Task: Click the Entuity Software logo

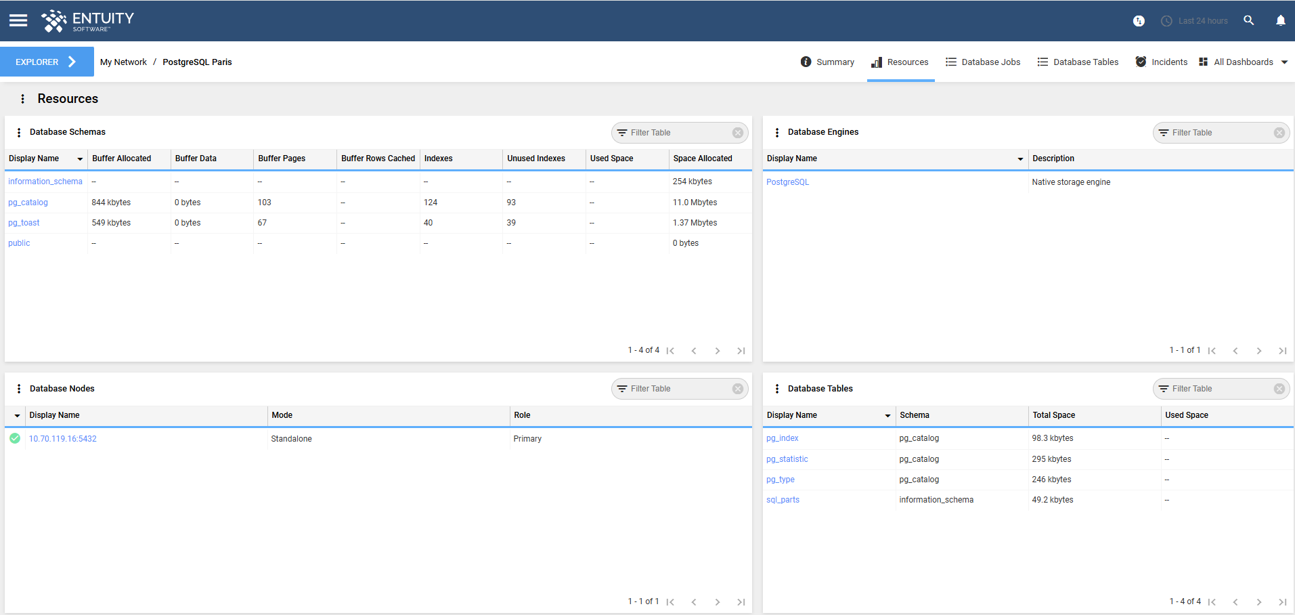Action: click(87, 21)
